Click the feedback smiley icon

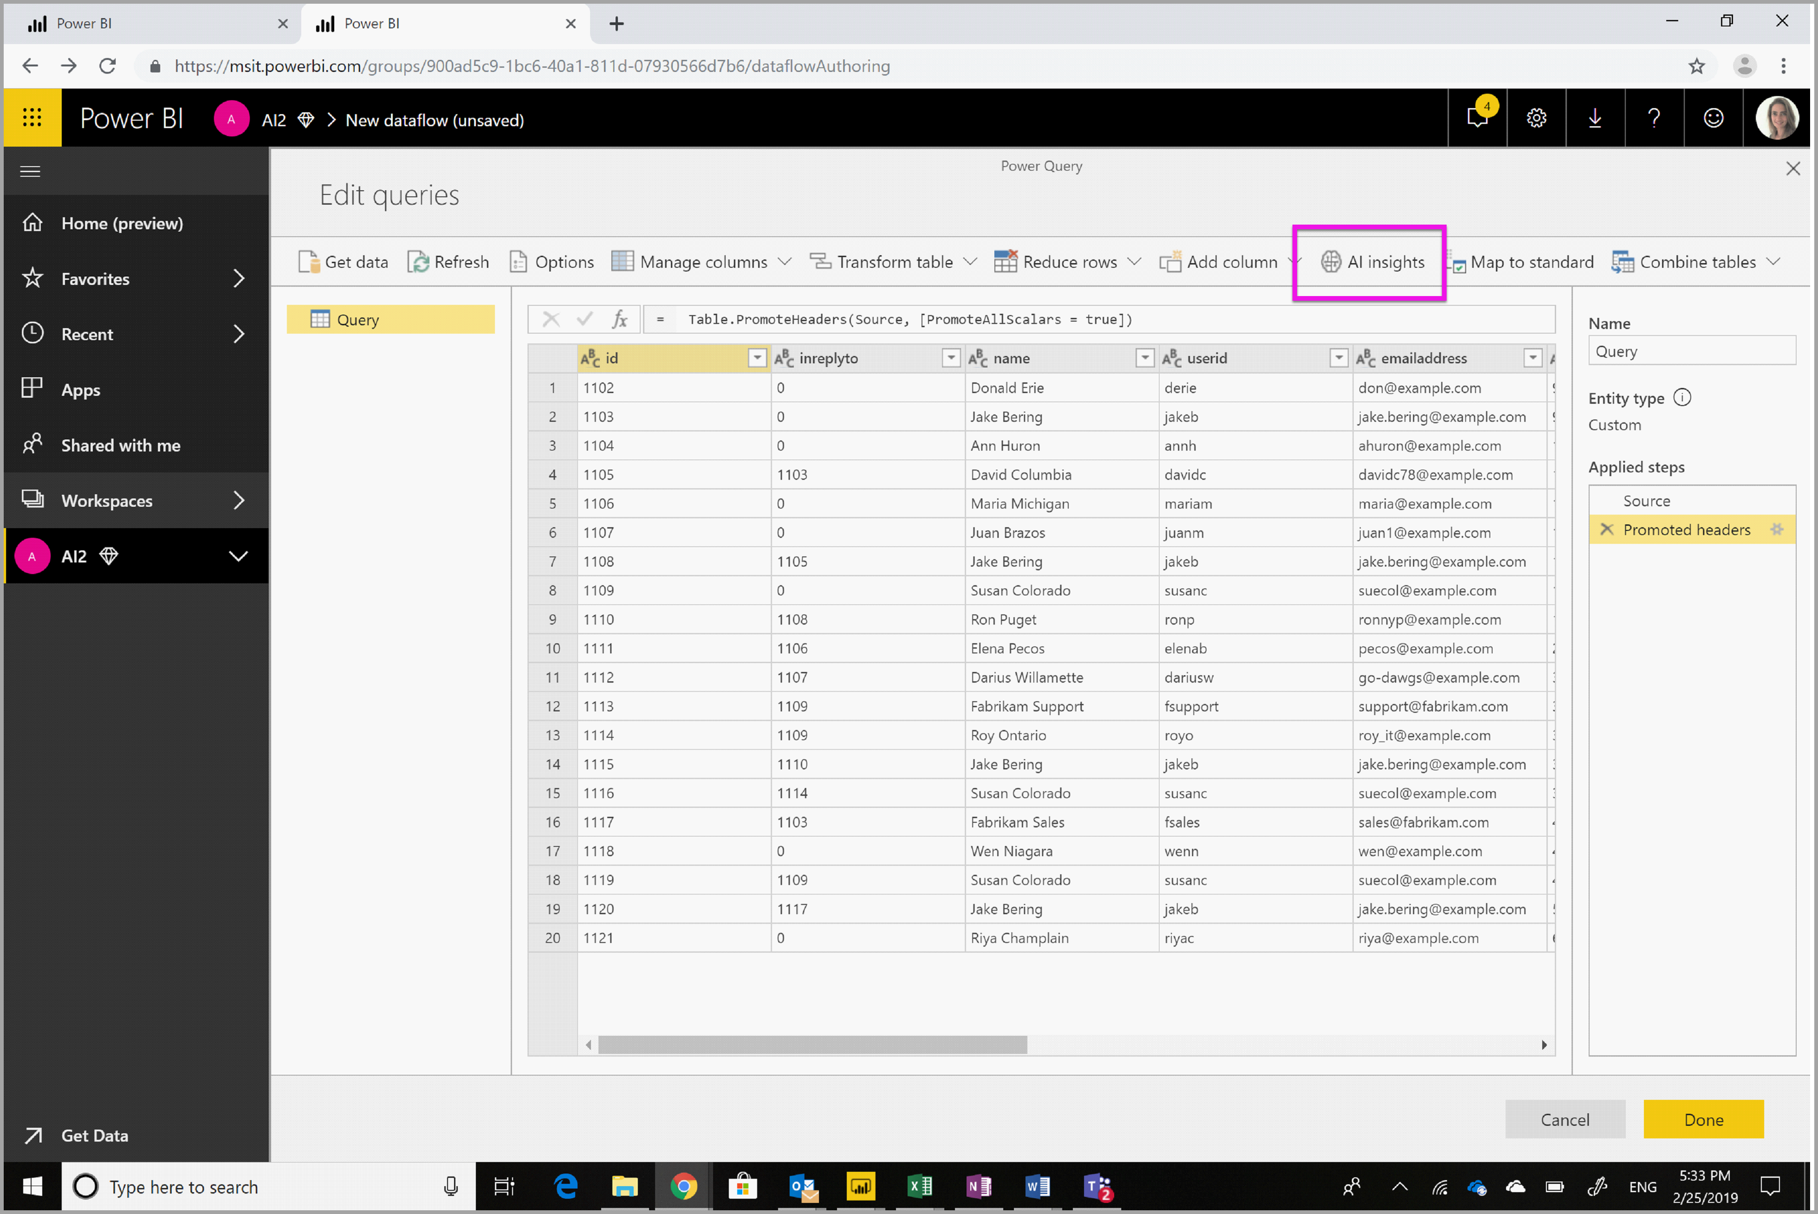point(1714,118)
